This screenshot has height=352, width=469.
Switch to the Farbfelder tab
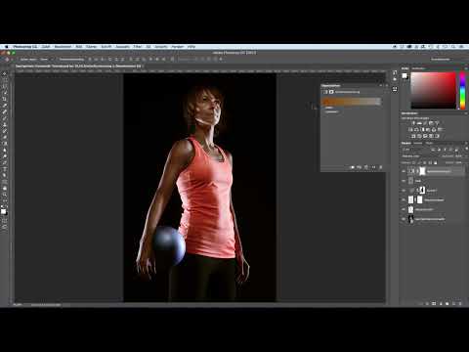(418, 68)
